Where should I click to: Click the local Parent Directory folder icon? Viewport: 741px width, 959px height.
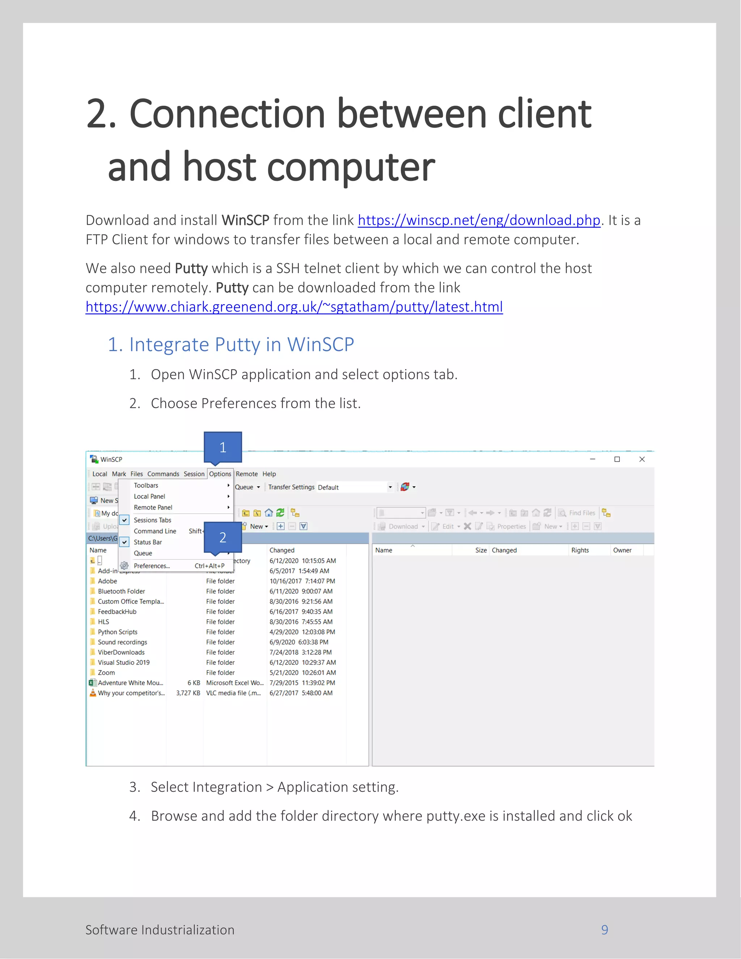(246, 513)
